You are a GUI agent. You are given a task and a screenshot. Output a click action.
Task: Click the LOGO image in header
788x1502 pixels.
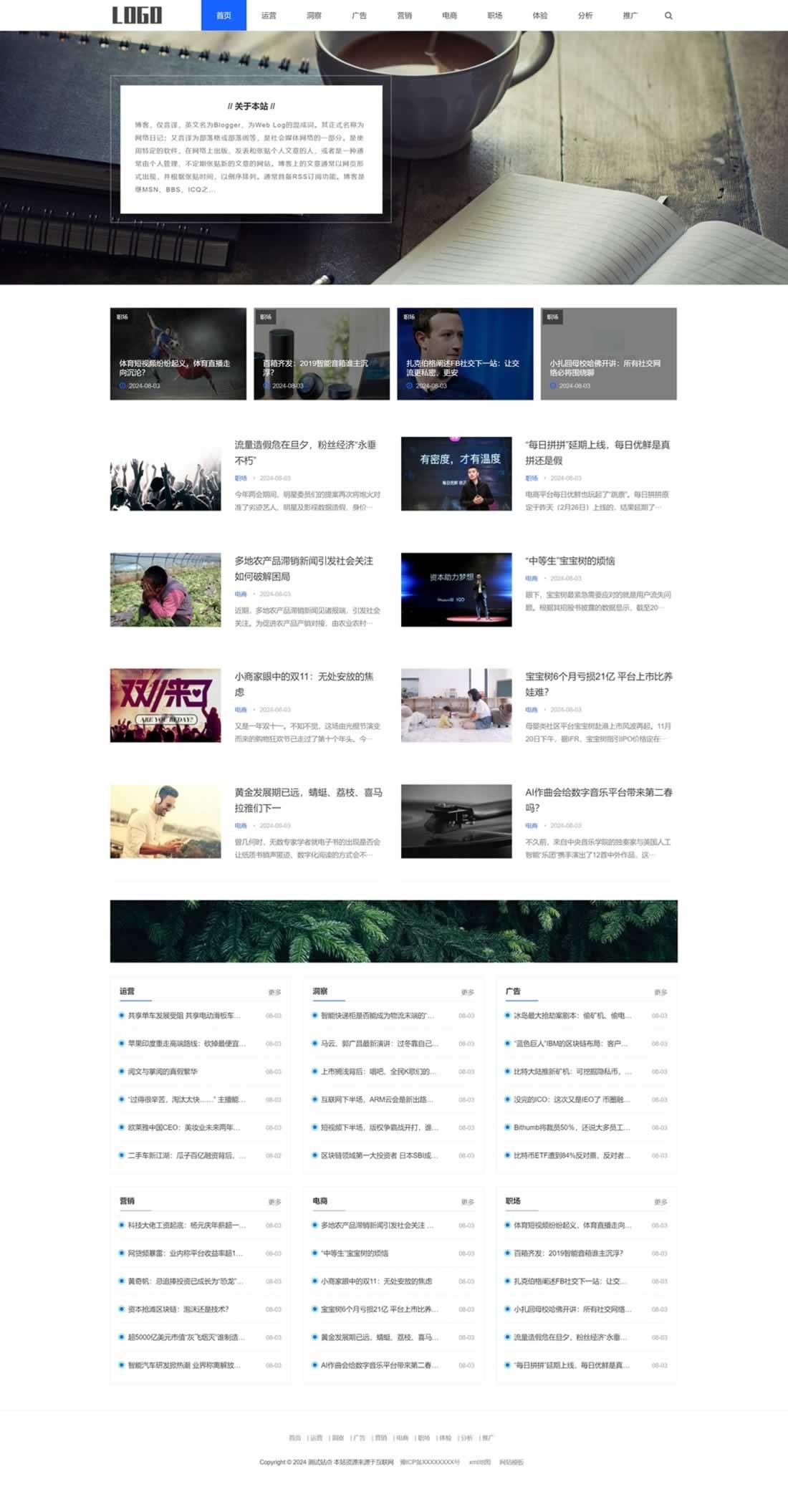point(137,15)
